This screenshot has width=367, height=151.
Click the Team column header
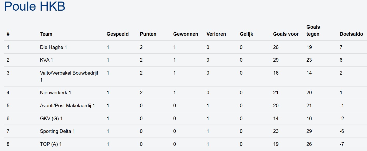click(x=46, y=34)
